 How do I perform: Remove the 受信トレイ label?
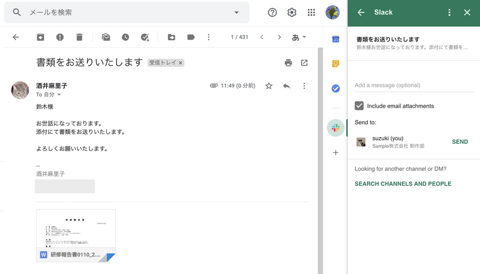pos(181,63)
